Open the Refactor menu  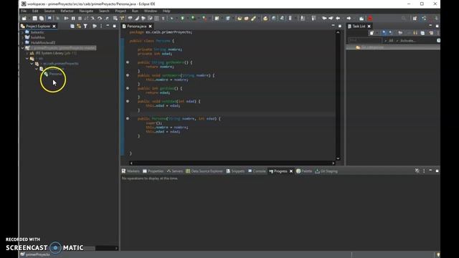(67, 11)
